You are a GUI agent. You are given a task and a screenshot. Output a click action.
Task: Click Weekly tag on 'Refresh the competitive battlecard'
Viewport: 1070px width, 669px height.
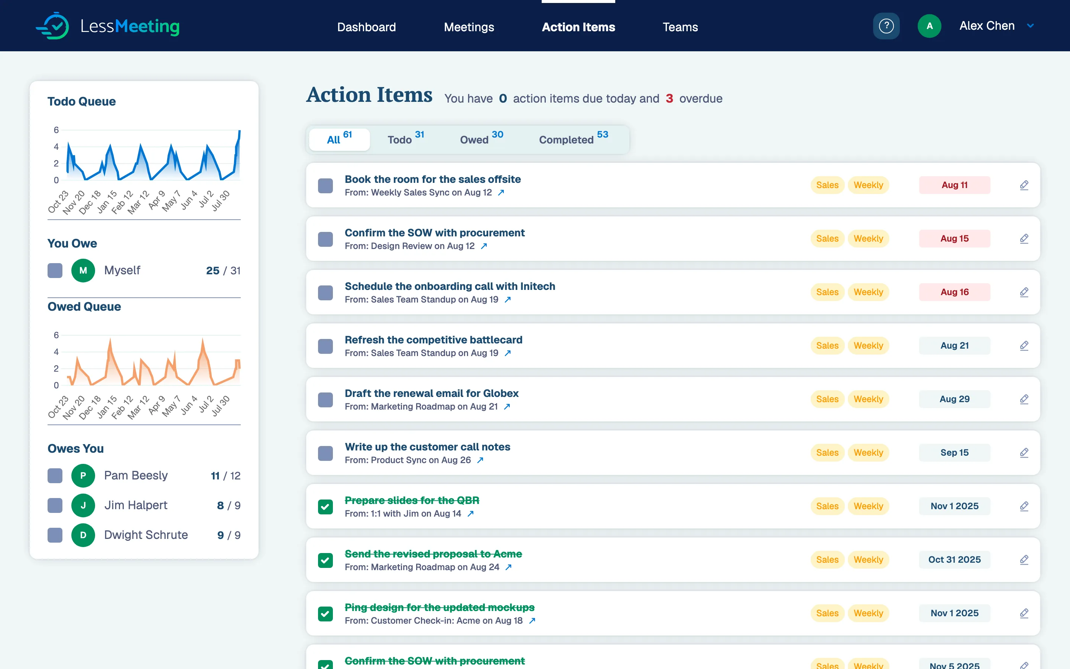coord(868,346)
